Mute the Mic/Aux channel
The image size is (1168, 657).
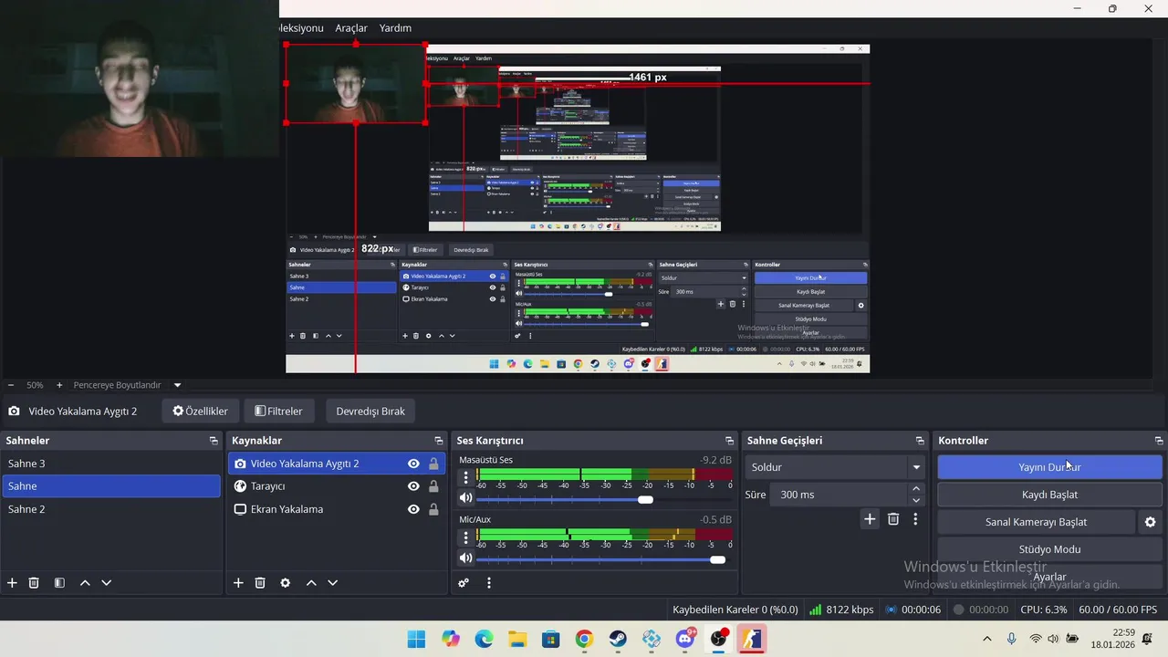466,558
